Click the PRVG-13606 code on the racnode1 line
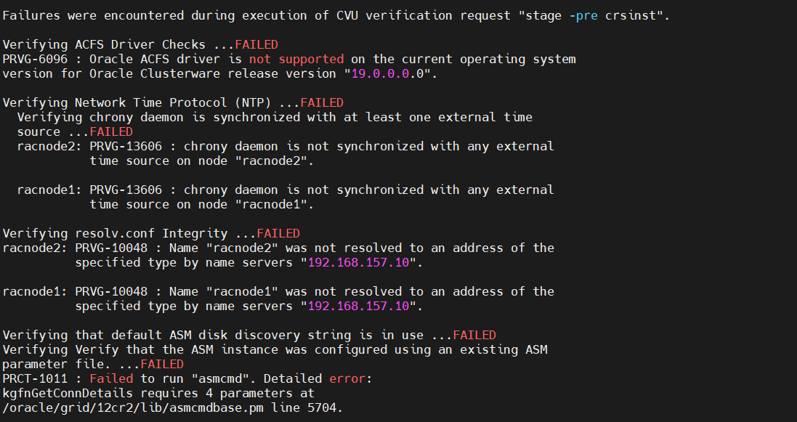 coord(126,190)
